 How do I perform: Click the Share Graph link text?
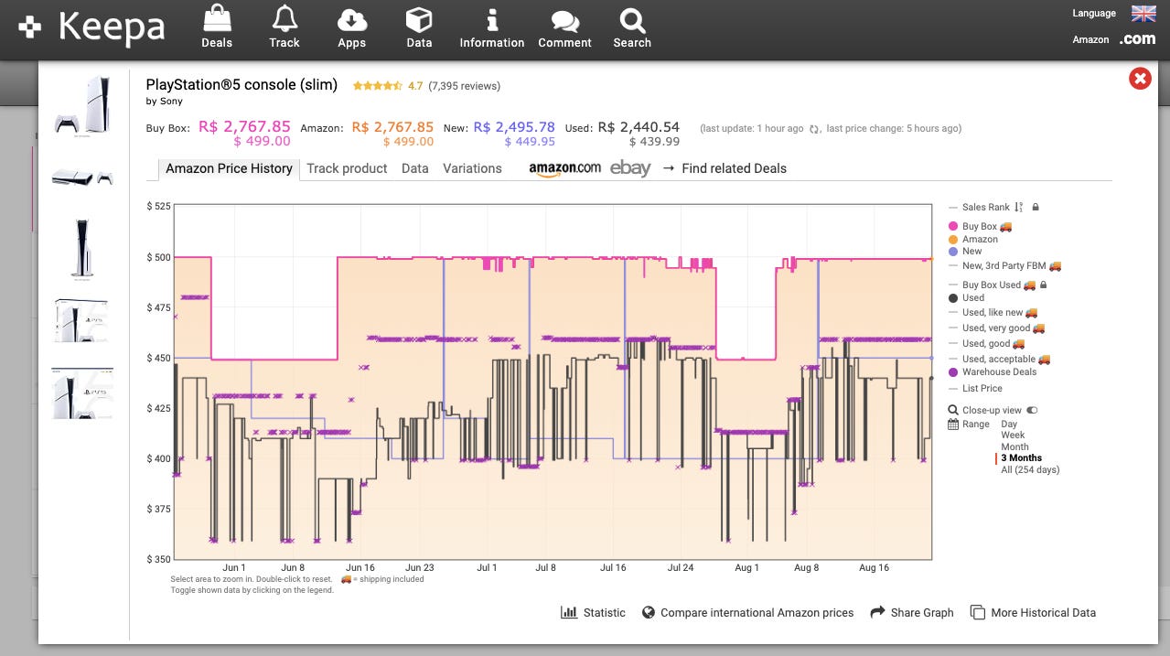point(922,613)
